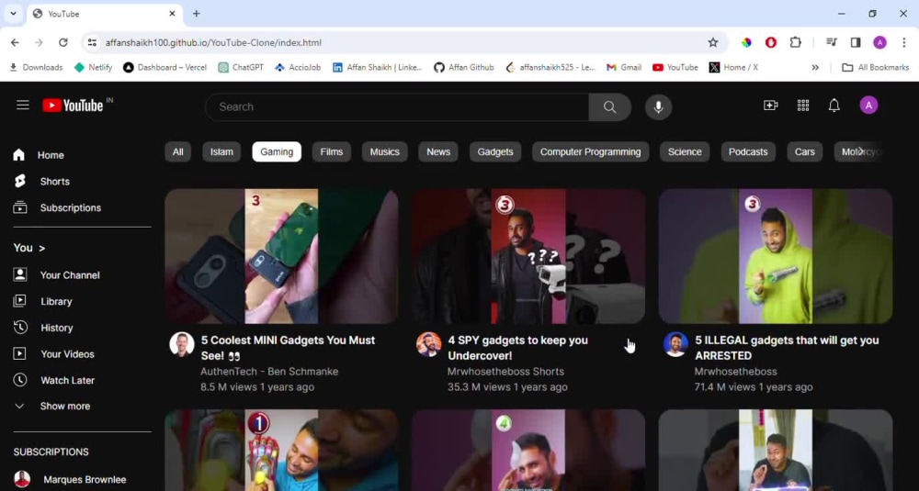Screen dimensions: 919x491
Task: Select the Science category chip
Action: 685,151
